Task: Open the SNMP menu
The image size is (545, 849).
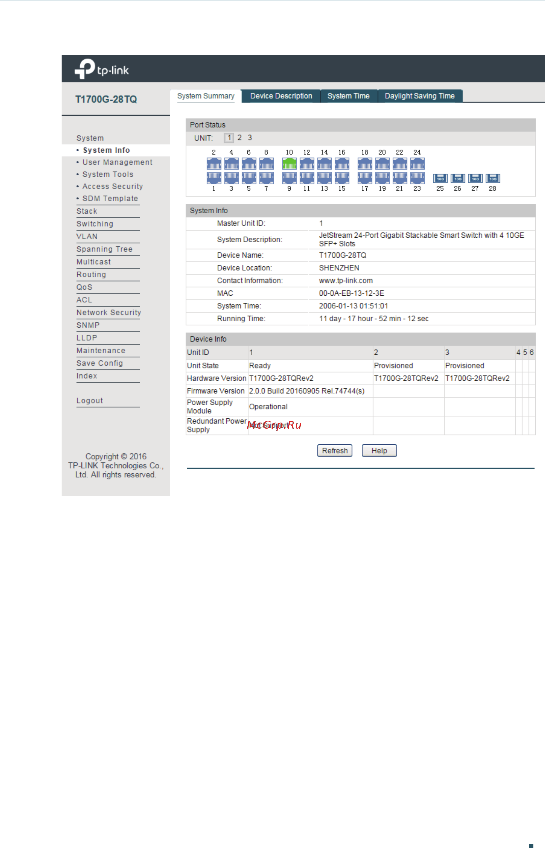Action: coord(88,325)
